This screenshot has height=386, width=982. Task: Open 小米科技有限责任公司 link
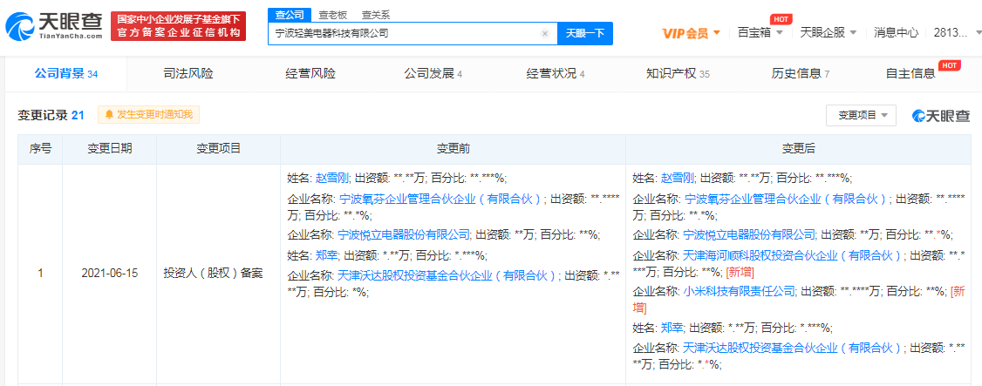(740, 291)
